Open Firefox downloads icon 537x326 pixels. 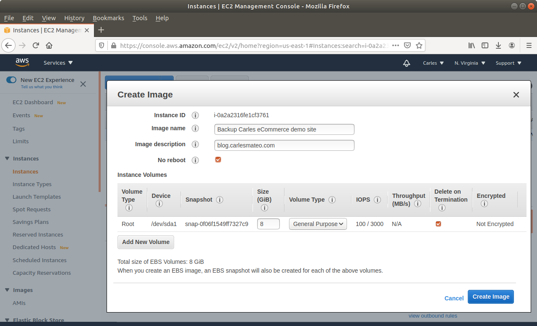[498, 45]
